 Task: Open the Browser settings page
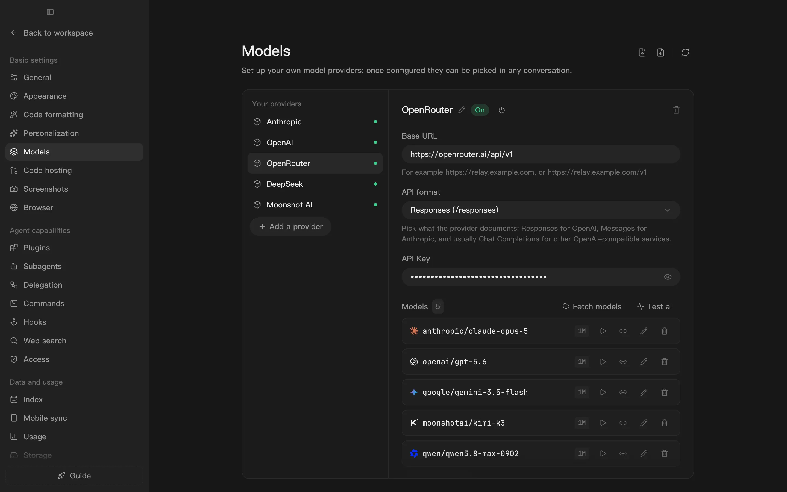[x=74, y=207]
